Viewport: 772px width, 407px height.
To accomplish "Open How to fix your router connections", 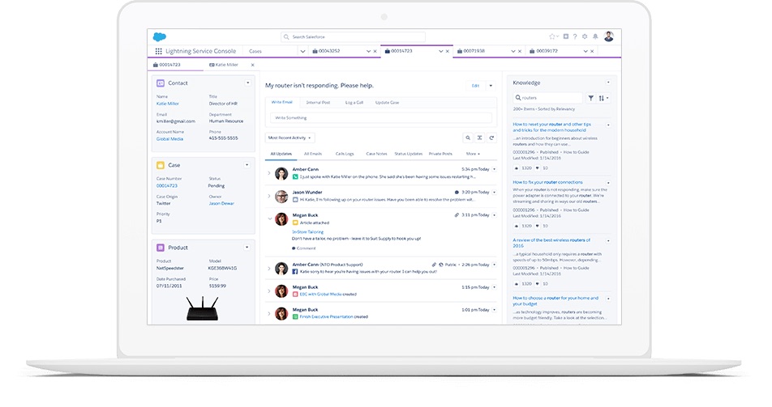I will click(547, 182).
